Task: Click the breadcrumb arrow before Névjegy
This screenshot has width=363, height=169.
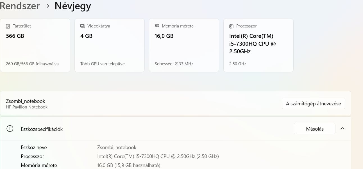Action: click(48, 6)
